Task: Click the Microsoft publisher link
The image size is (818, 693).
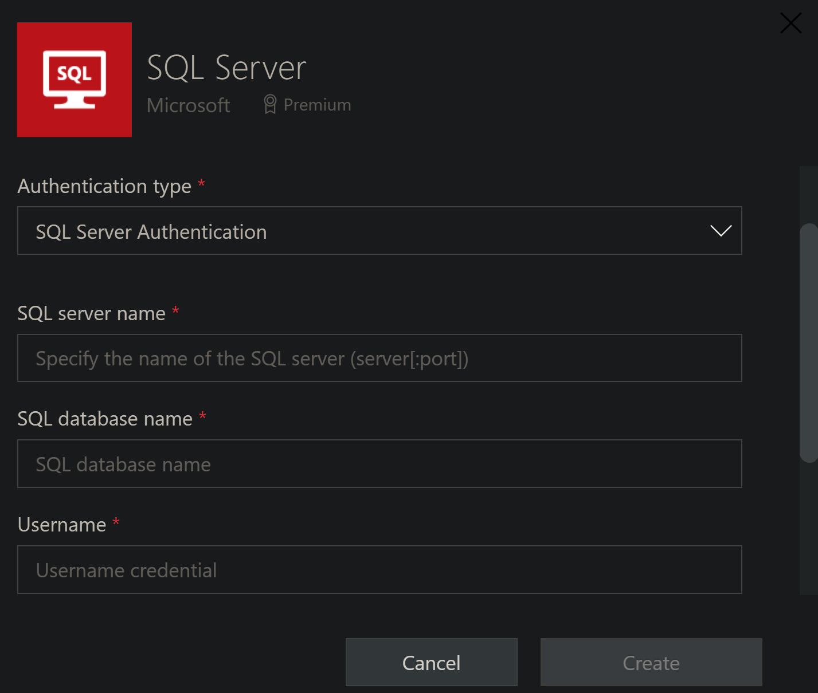Action: click(188, 105)
